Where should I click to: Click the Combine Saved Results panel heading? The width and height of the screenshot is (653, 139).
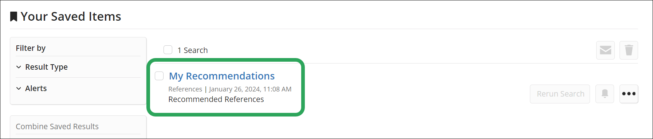pos(57,126)
